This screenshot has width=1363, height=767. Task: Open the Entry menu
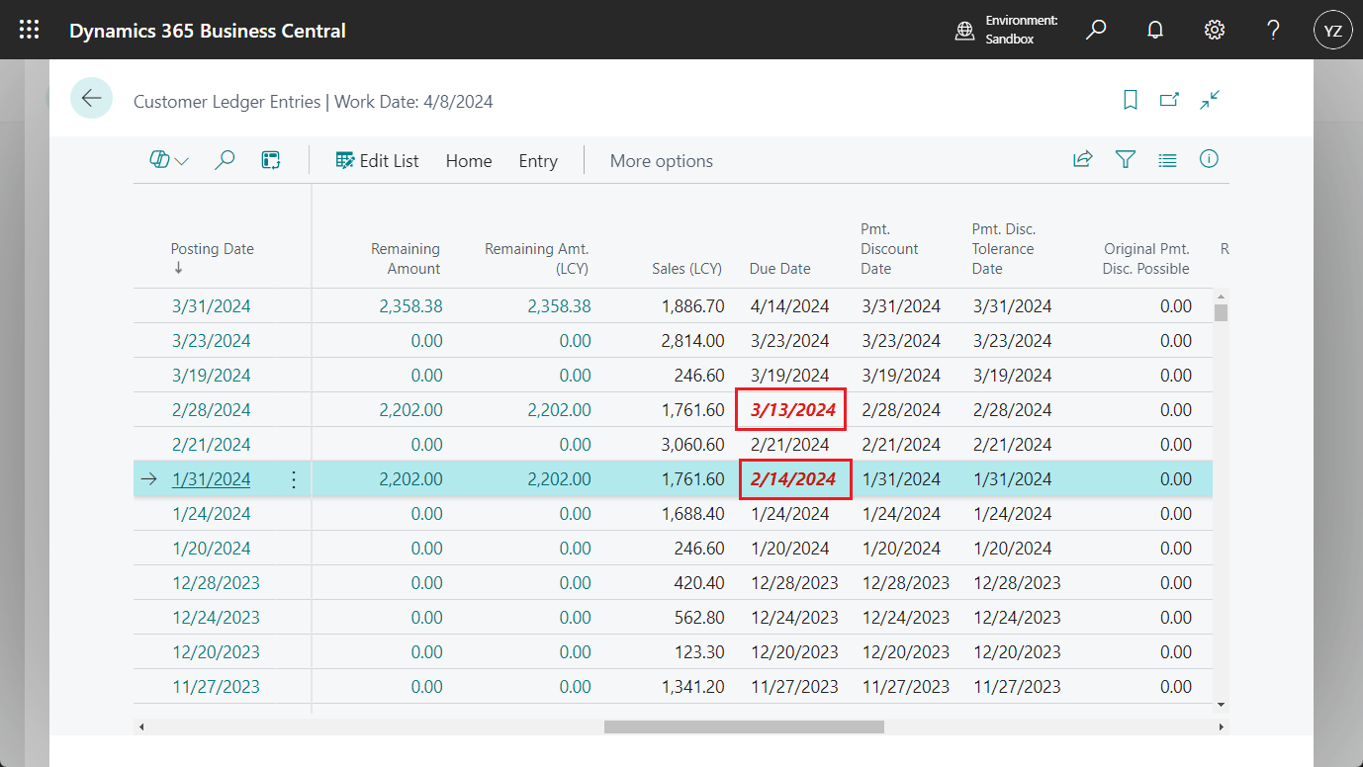pos(537,160)
